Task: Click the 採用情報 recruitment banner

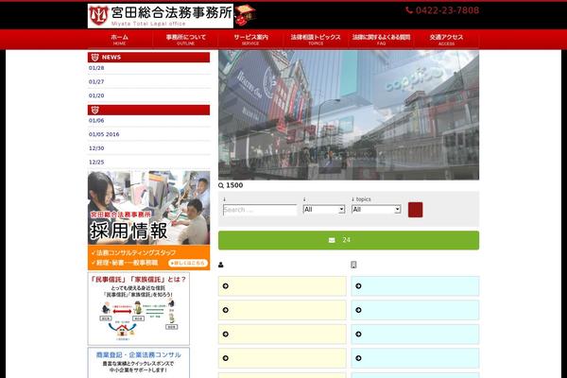Action: tap(148, 220)
